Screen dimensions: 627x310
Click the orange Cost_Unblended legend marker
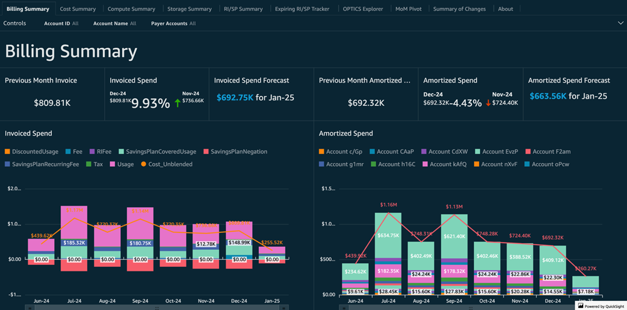[x=143, y=164]
